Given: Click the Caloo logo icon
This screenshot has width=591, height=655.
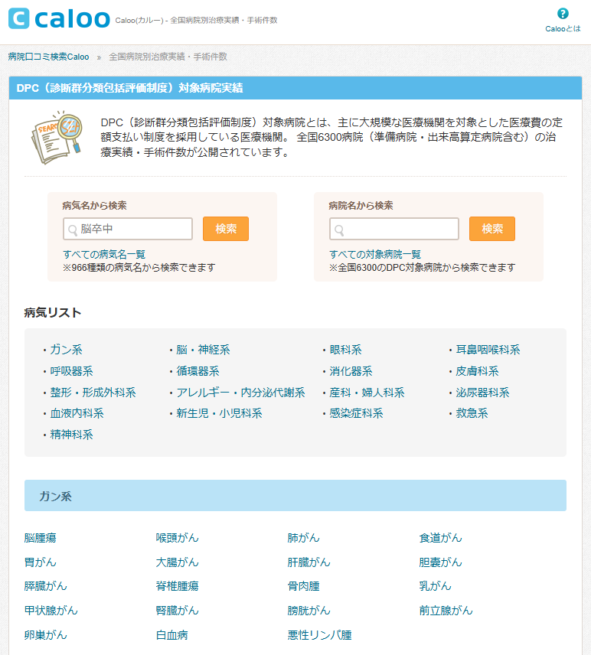Looking at the screenshot, I should coord(19,19).
